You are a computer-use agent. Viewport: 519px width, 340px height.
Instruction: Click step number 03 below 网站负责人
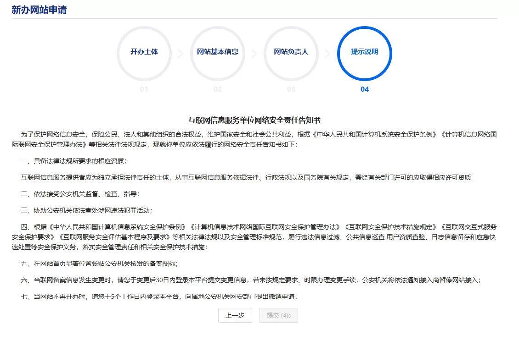291,89
